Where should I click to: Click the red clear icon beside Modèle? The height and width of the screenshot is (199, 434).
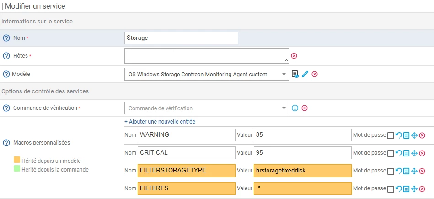click(315, 74)
